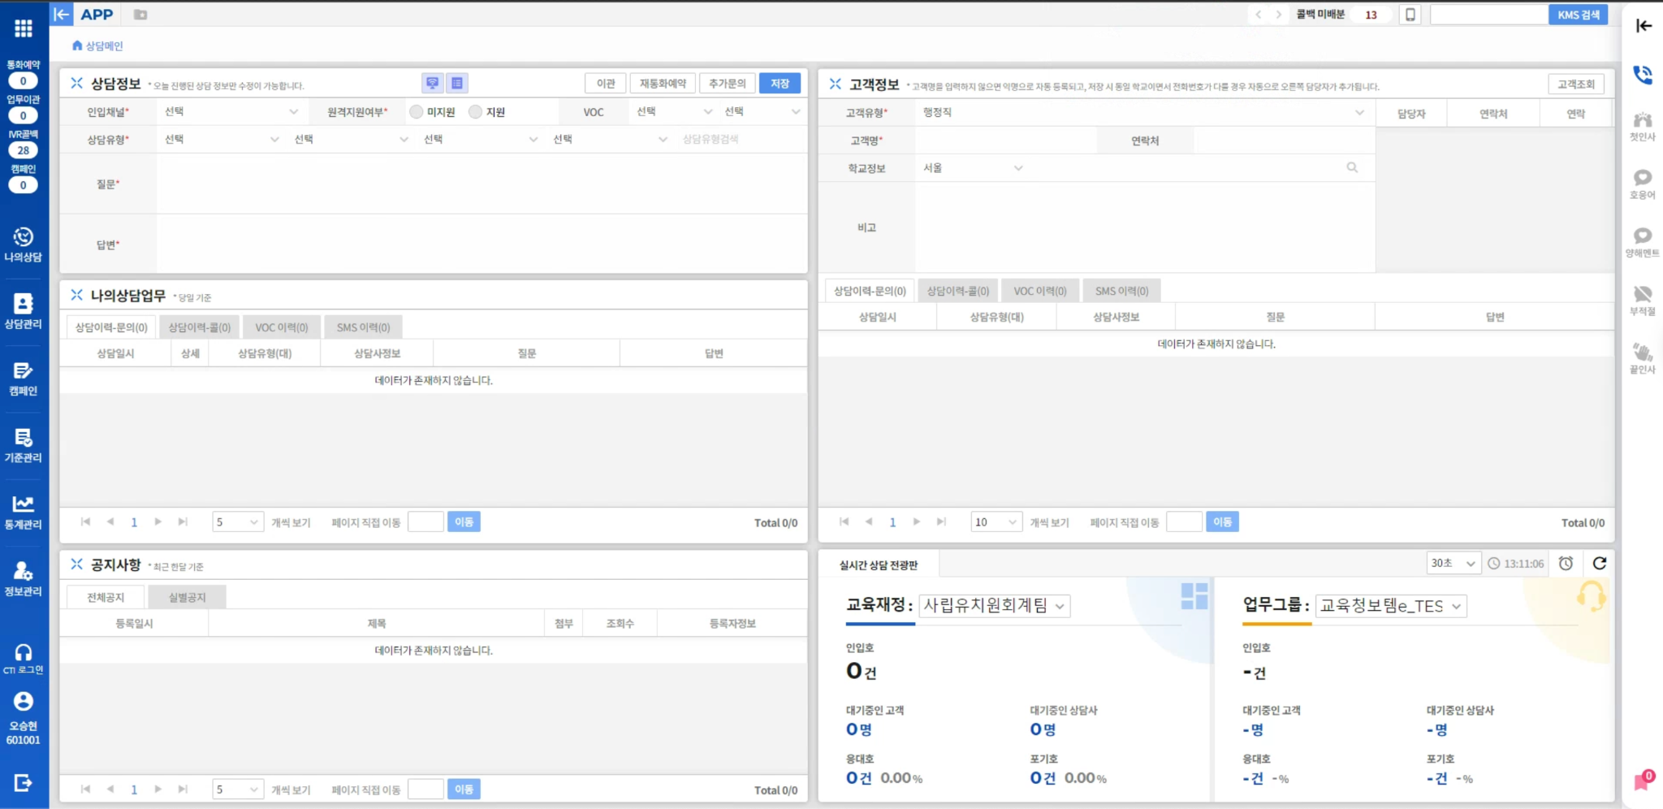Viewport: 1663px width, 809px height.
Task: Click the 상담유형검색 search field
Action: 741,139
